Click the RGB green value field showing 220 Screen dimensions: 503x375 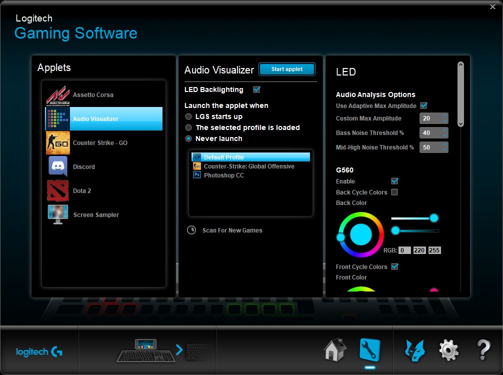(419, 250)
